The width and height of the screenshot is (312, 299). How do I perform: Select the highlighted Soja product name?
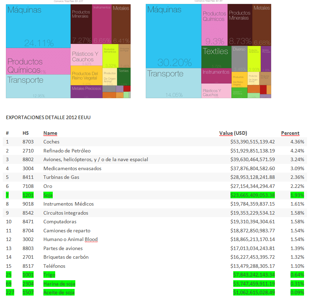[x=48, y=195]
